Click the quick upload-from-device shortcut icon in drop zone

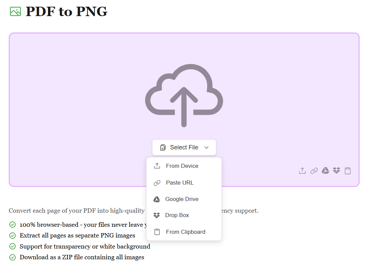302,171
